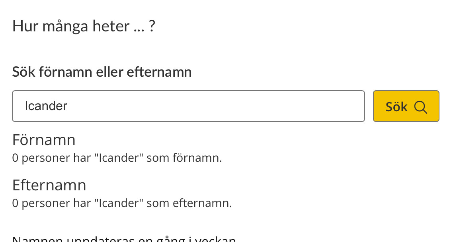Screen dimensions: 453x242
Task: Select the Efternamn results heading
Action: 49,185
